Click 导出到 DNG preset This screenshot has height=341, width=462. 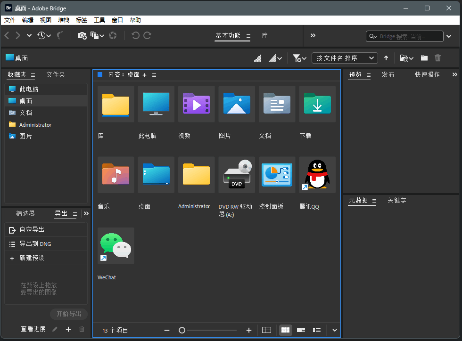click(x=35, y=244)
